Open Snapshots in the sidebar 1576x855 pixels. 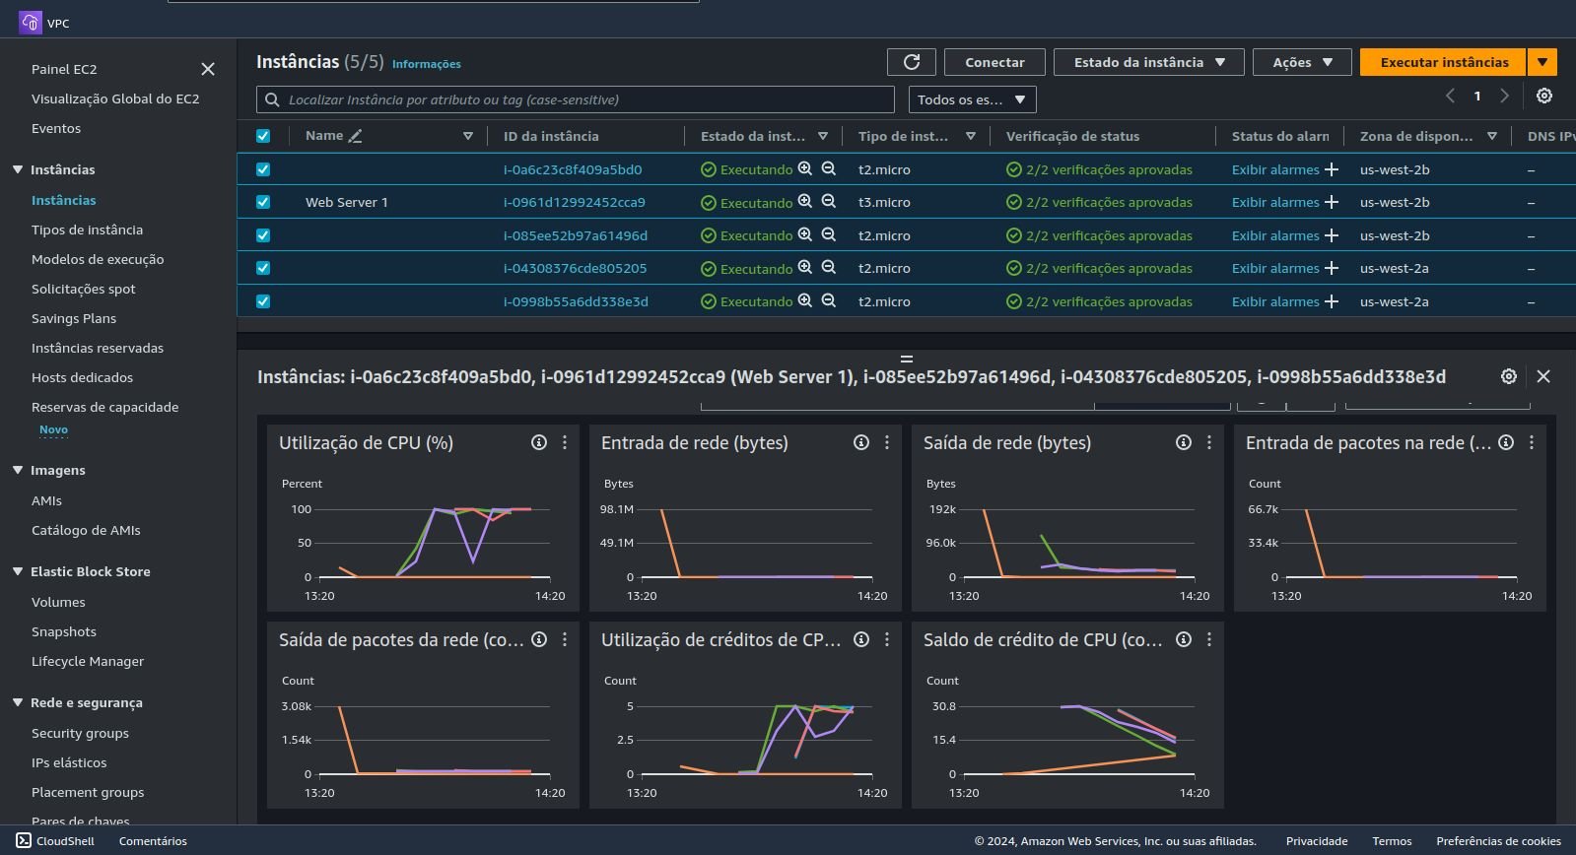(64, 631)
